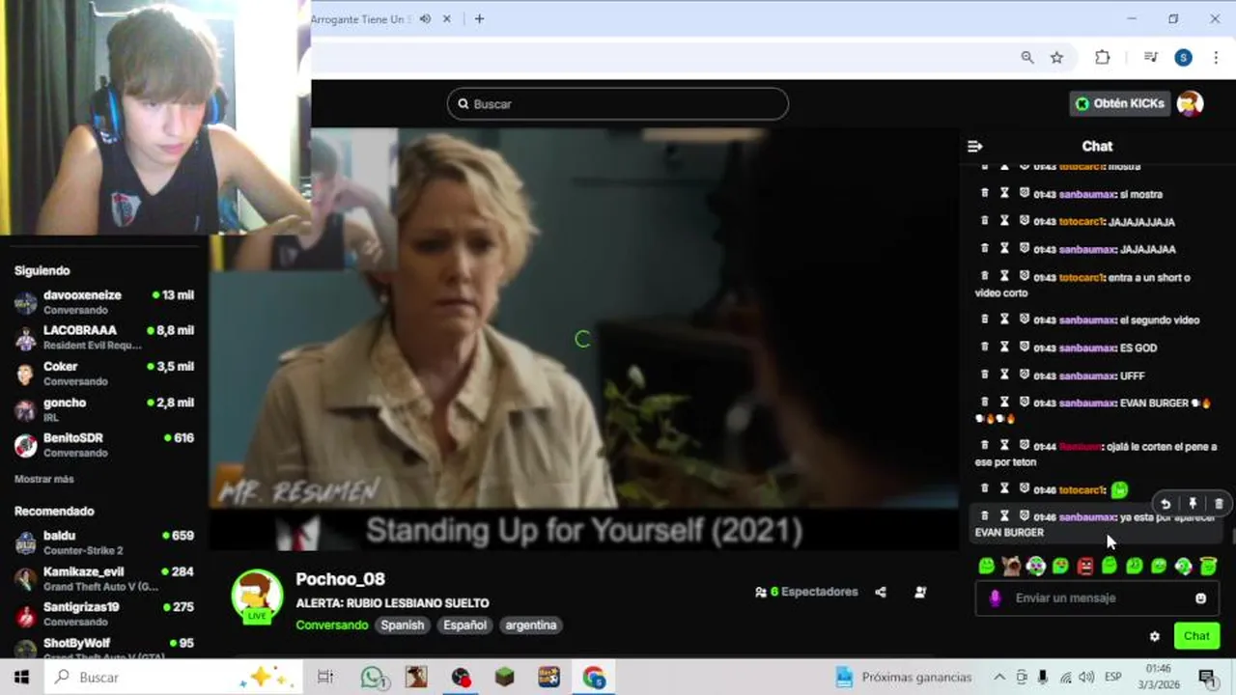Share the stream via the share icon
This screenshot has width=1236, height=695.
[881, 592]
